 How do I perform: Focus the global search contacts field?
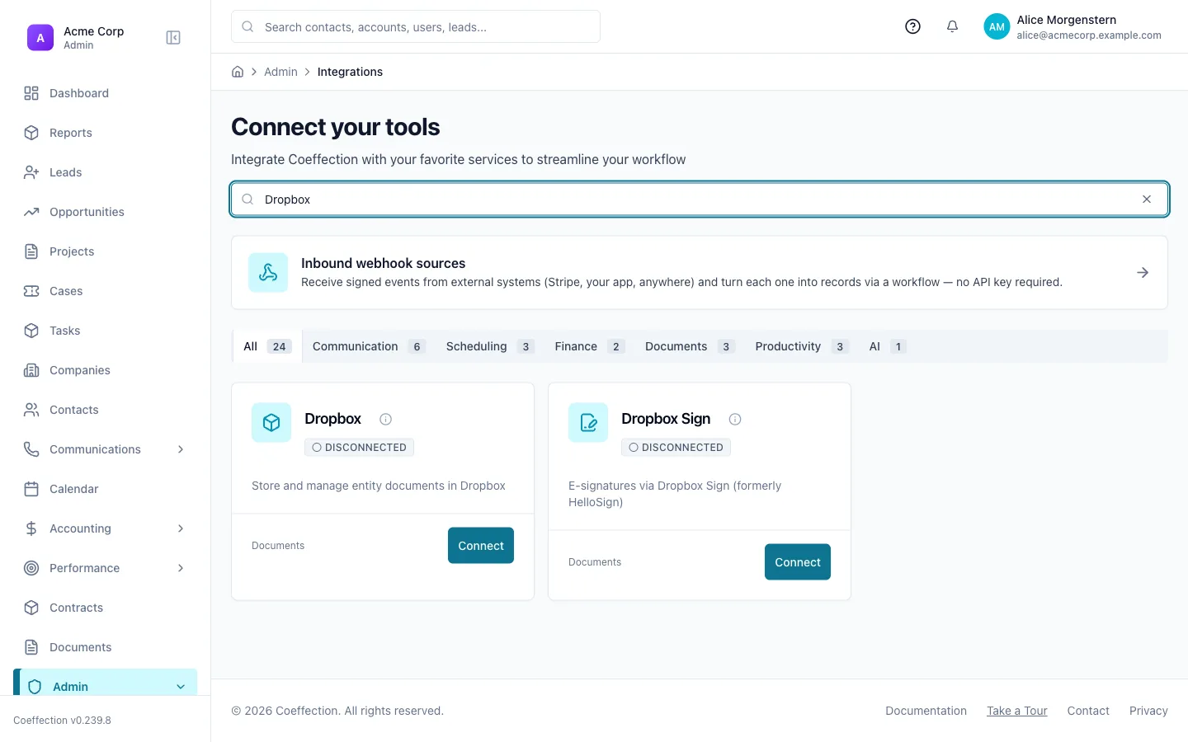coord(416,26)
